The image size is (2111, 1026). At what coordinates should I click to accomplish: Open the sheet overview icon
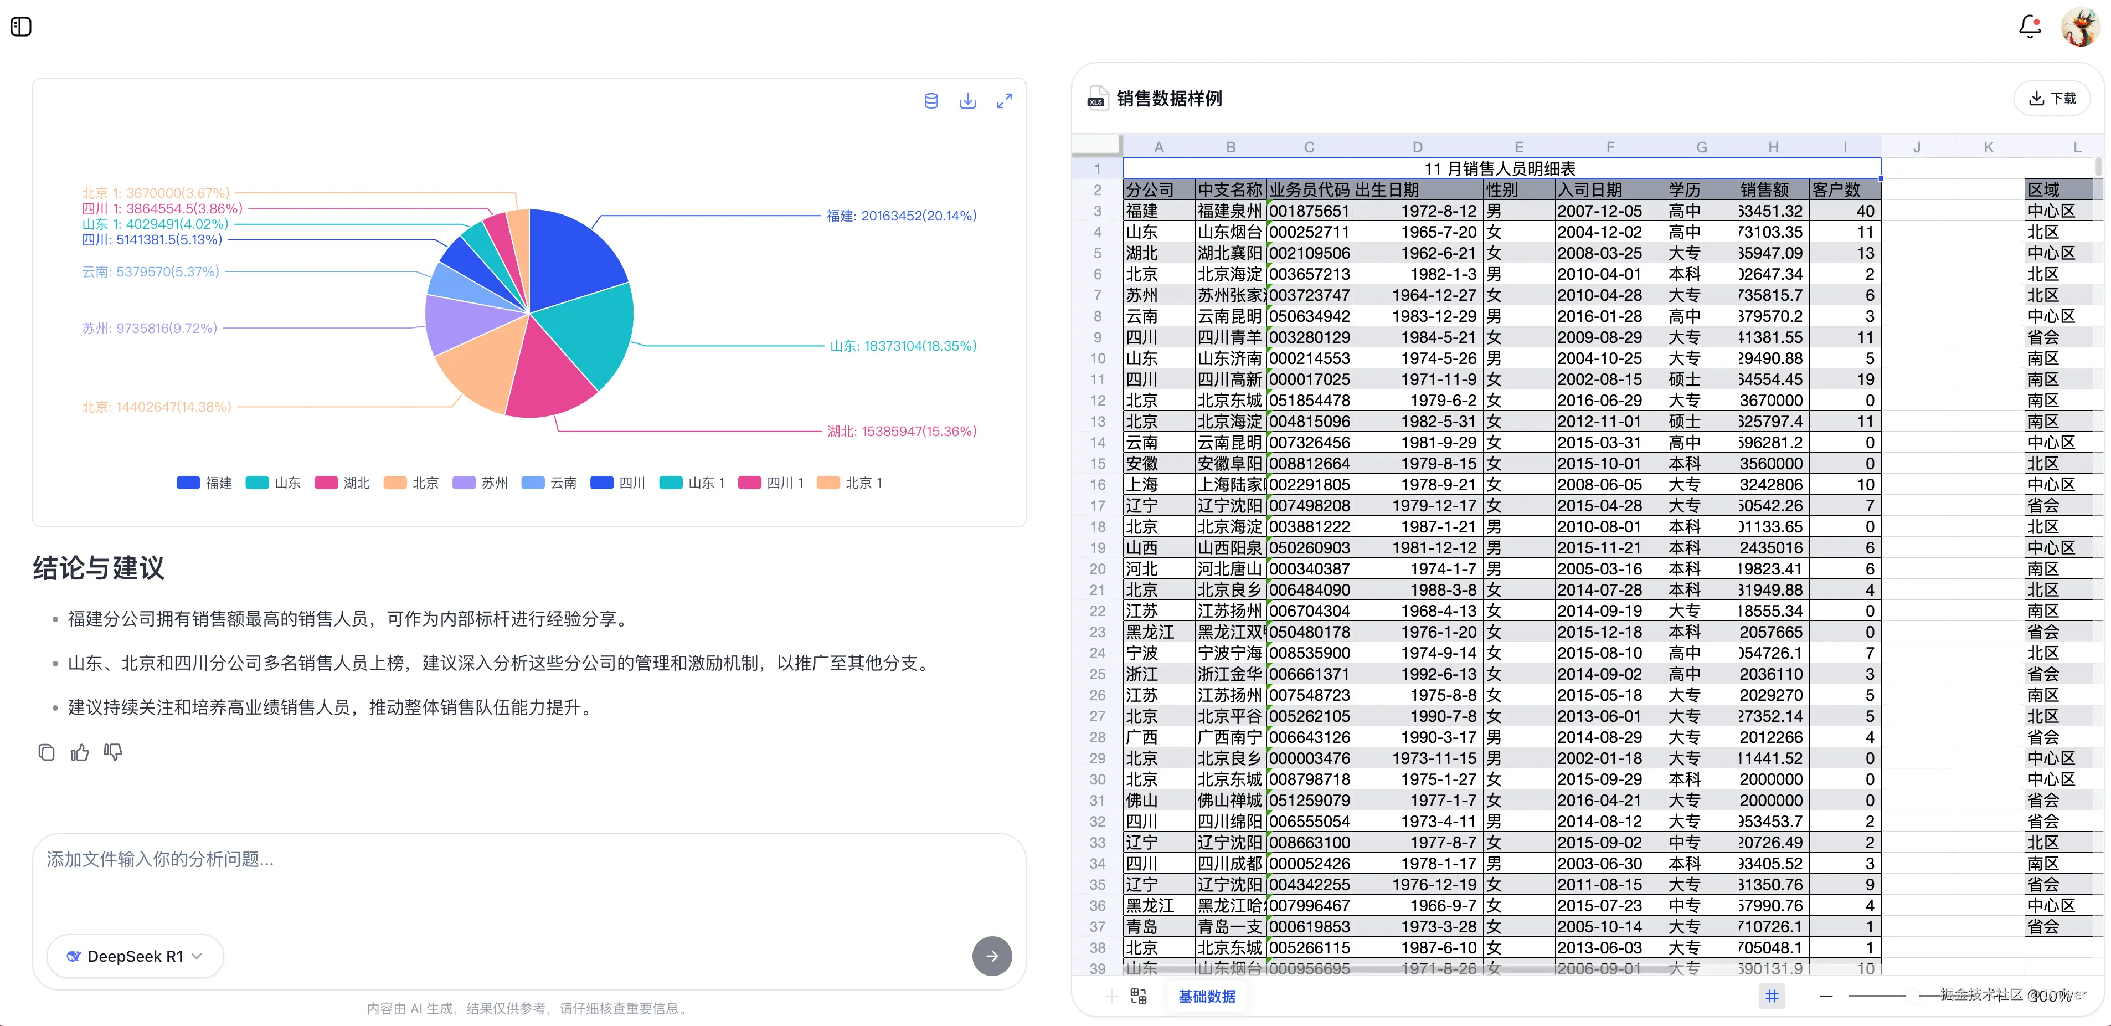click(1137, 997)
